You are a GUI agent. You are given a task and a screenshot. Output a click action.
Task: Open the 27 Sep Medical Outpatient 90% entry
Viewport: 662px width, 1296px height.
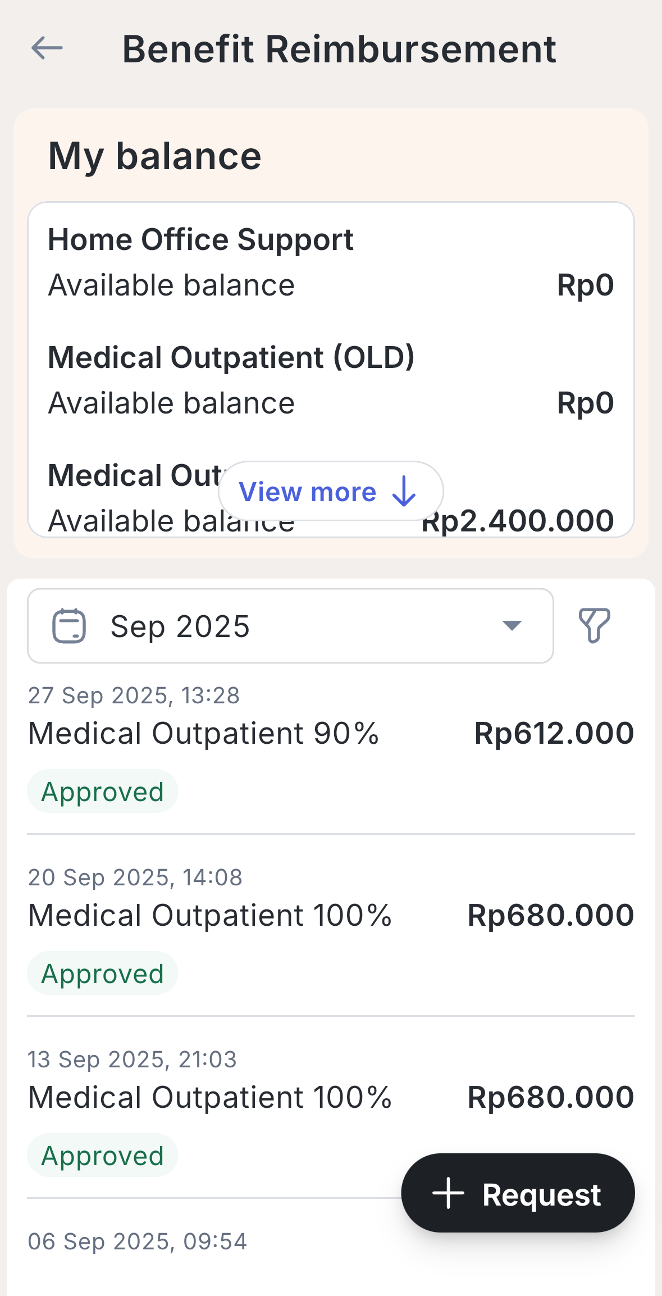204,734
